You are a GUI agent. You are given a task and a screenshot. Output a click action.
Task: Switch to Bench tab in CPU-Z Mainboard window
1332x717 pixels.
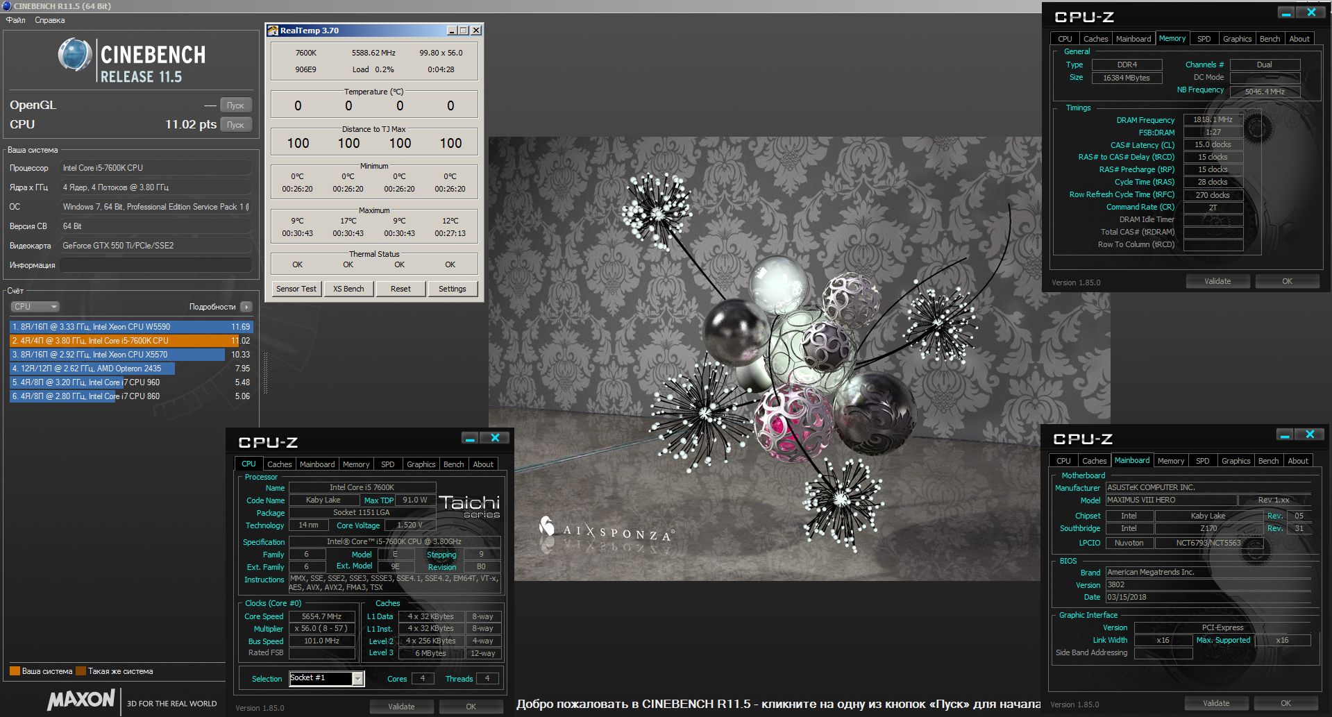click(1268, 461)
